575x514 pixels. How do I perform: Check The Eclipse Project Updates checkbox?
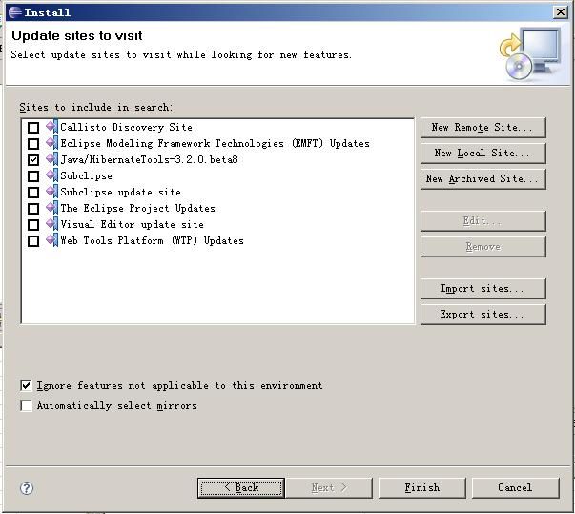pyautogui.click(x=33, y=209)
